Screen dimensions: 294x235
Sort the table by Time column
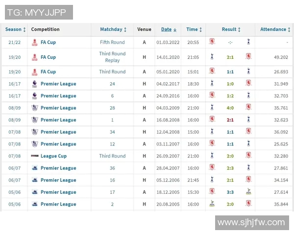tap(194, 29)
